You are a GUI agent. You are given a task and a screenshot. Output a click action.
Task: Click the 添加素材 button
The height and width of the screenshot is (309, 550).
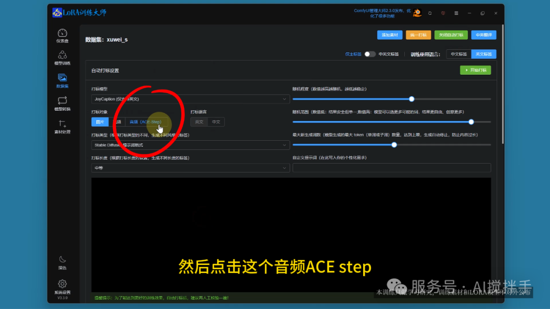pyautogui.click(x=390, y=35)
